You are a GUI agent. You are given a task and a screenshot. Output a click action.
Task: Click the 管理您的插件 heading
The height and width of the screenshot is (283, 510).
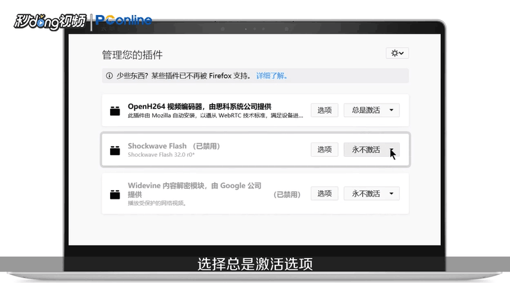(132, 55)
